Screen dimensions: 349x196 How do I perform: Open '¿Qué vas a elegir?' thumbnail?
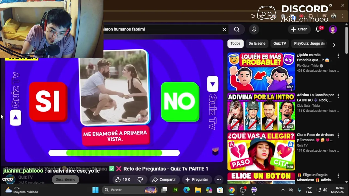tap(261, 151)
